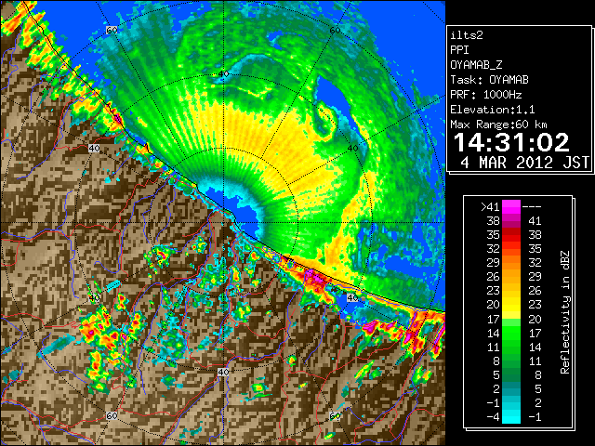The width and height of the screenshot is (595, 446).
Task: Click the northeast 60 km ring label
Action: point(335,30)
